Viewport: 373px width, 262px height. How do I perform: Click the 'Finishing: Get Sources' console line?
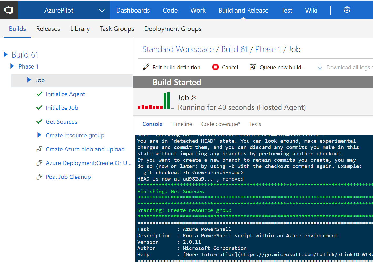coord(170,191)
